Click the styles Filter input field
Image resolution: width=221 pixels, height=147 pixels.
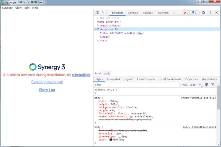[x=136, y=85]
